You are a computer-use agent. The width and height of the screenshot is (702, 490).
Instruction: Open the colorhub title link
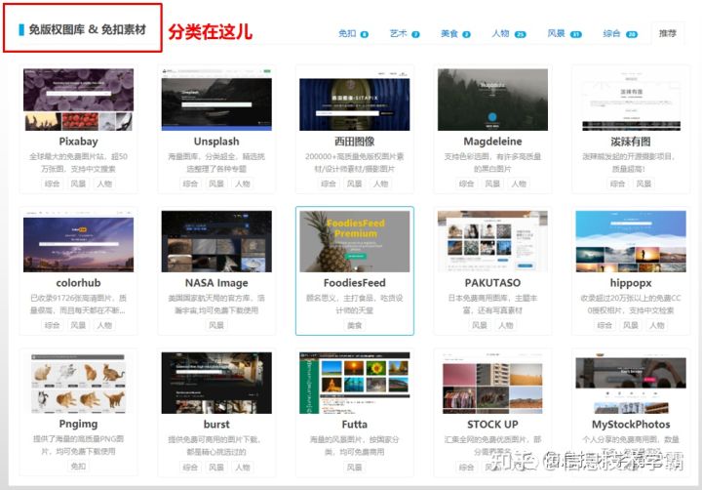78,283
